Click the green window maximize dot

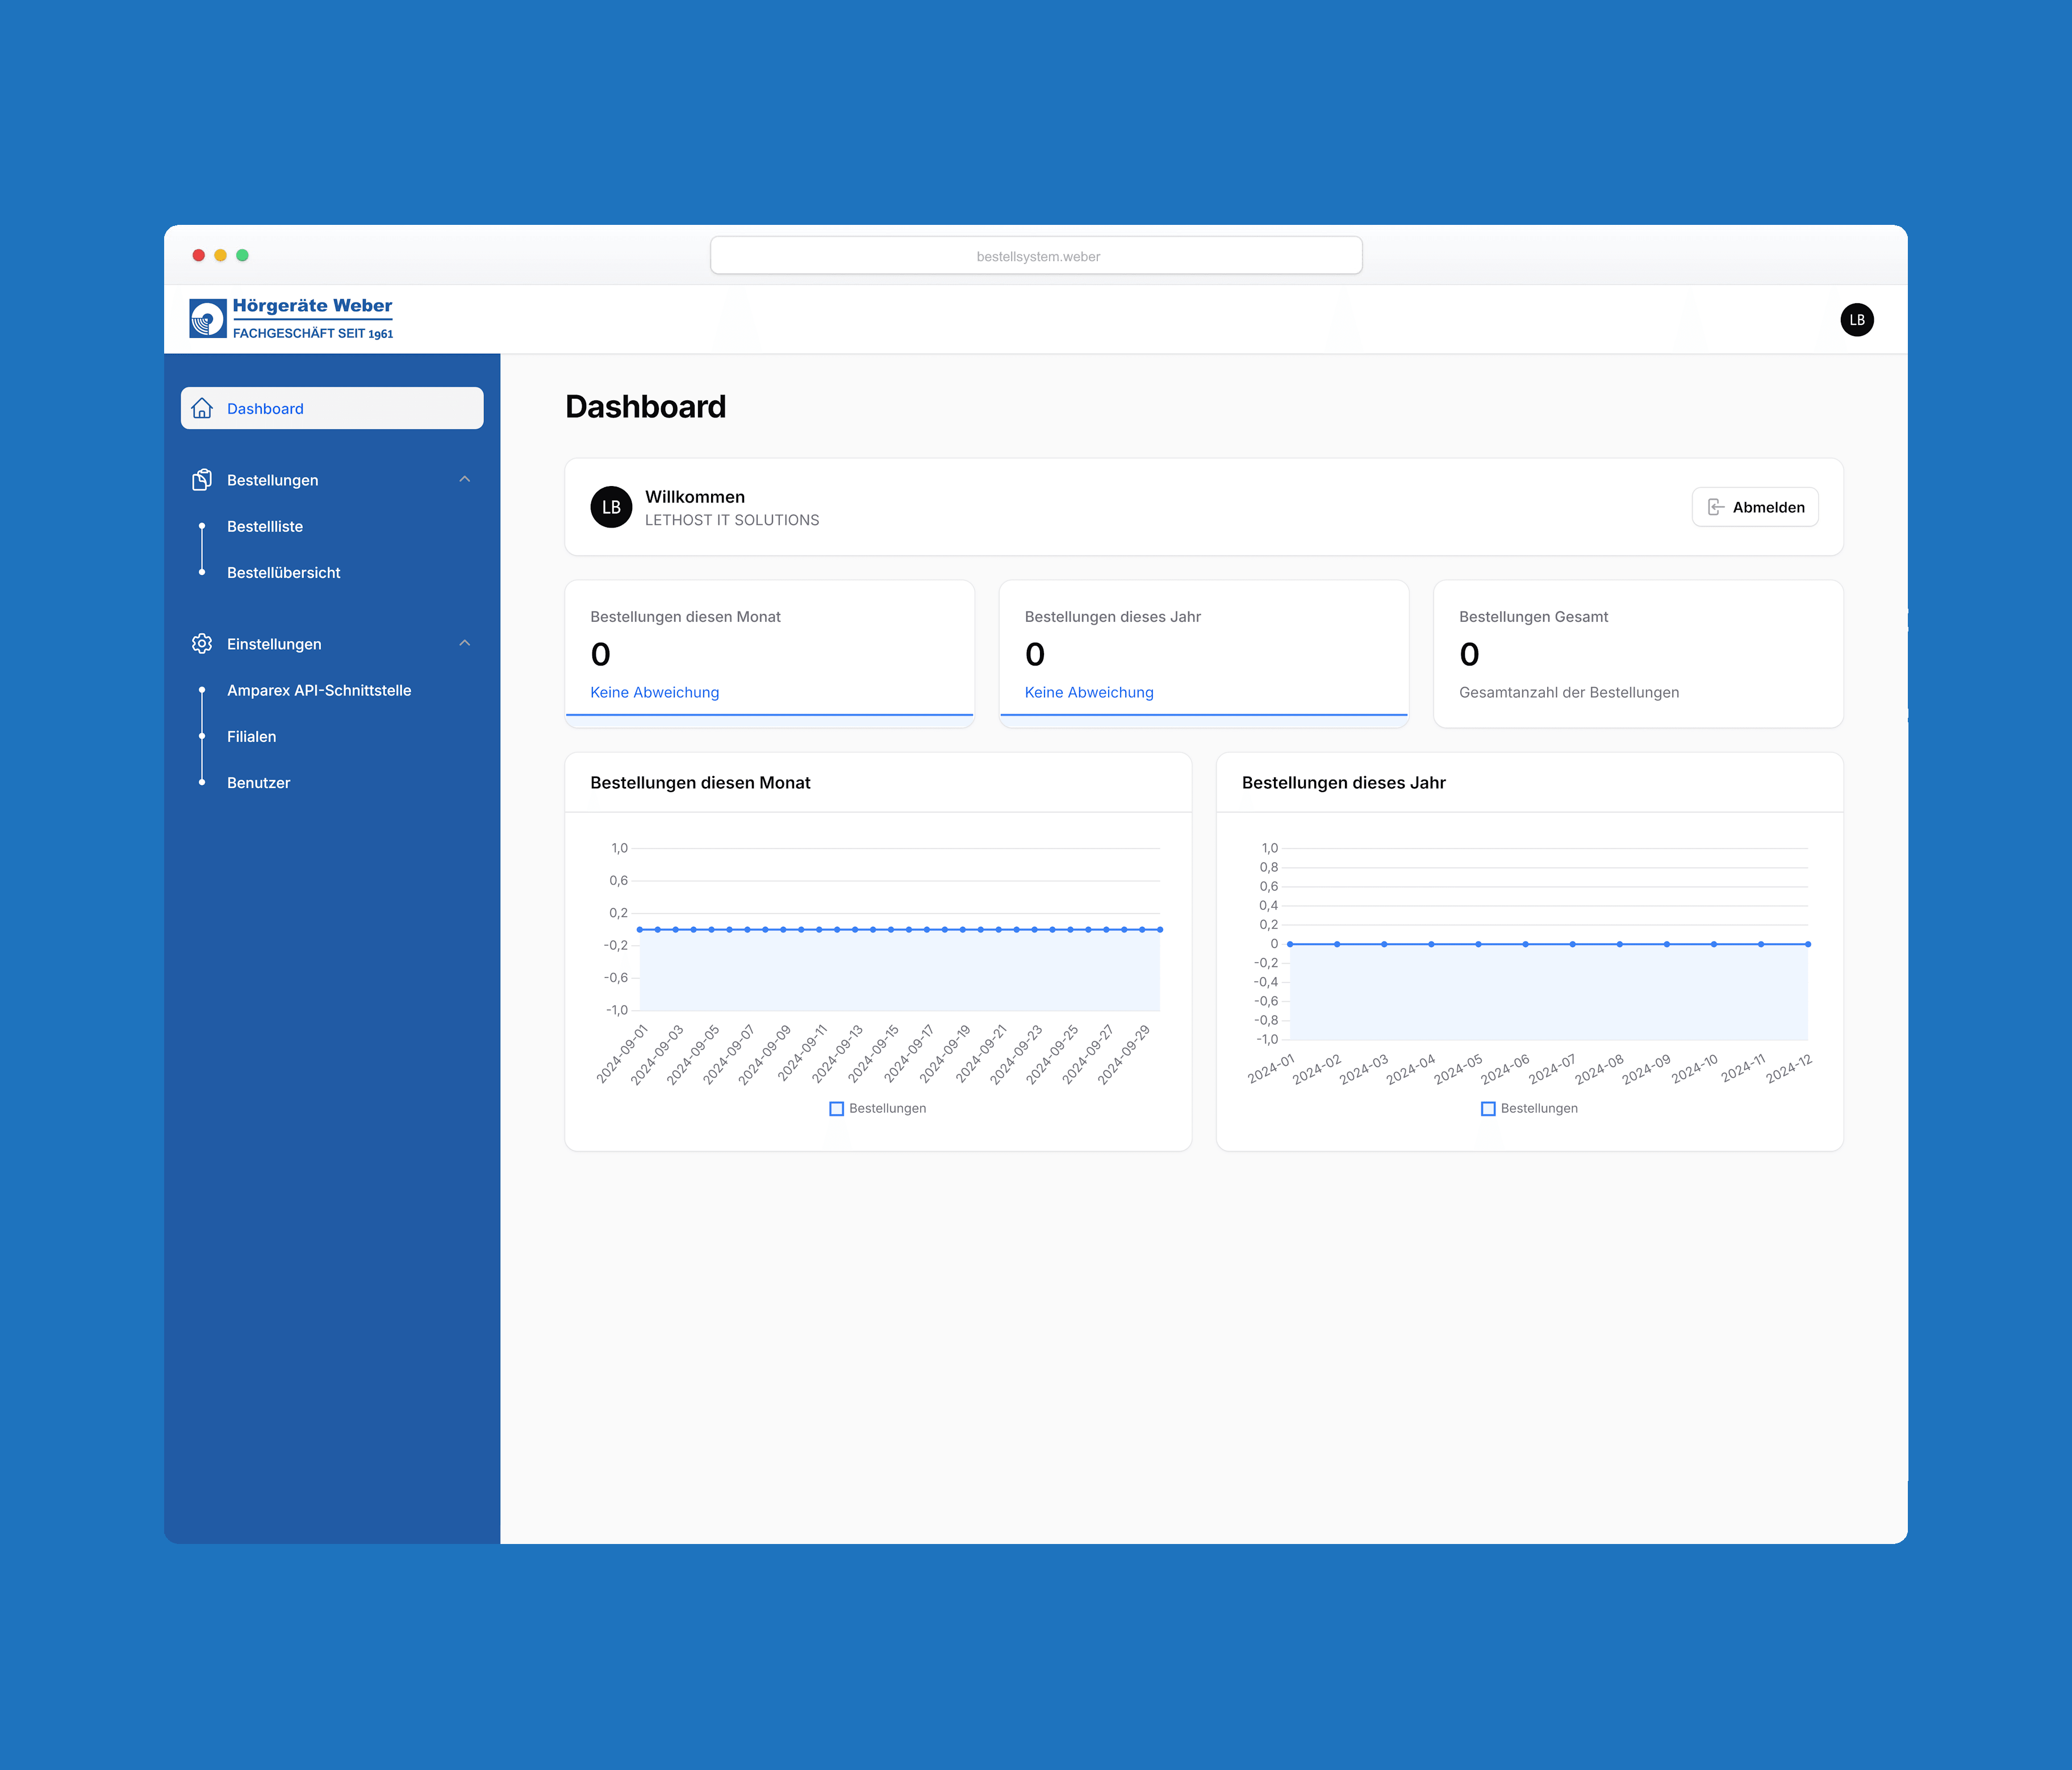242,255
